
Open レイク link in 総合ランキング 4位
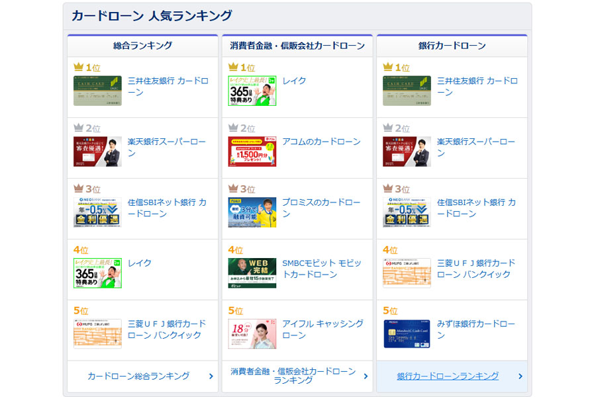140,263
